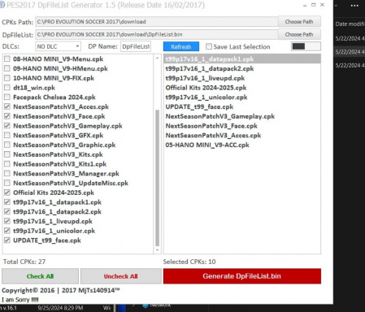Click the DpFileList path text field
365x312 pixels.
pyautogui.click(x=157, y=34)
